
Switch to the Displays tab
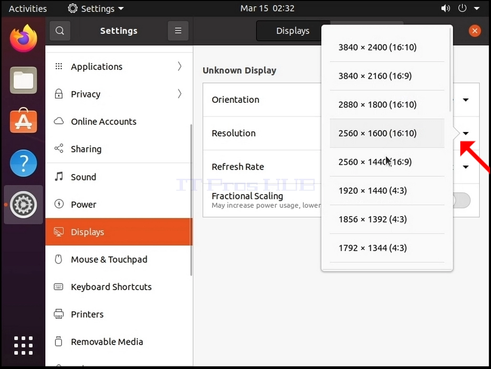tap(292, 31)
